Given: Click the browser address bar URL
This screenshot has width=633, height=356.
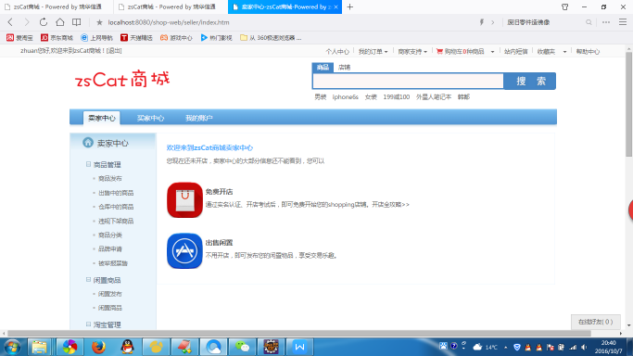Looking at the screenshot, I should (x=169, y=22).
